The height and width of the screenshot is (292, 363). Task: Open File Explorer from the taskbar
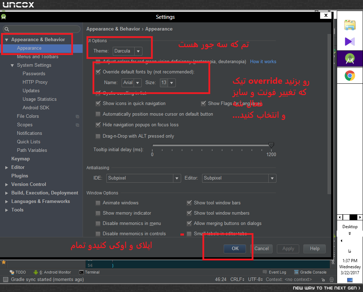coord(350,25)
